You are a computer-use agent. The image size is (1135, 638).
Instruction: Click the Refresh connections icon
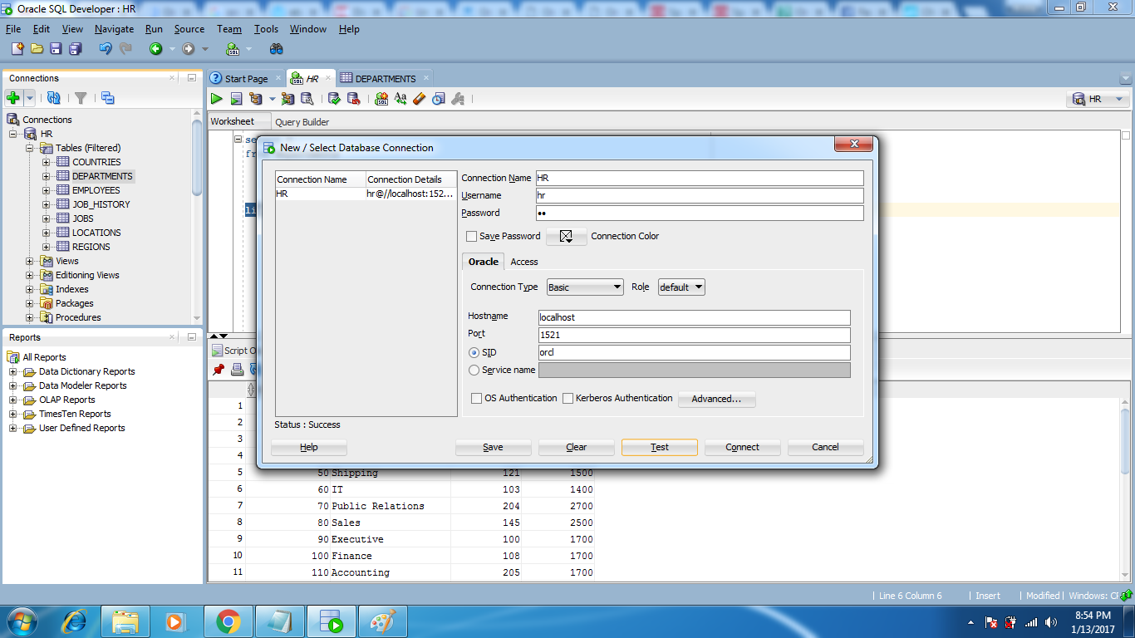point(54,98)
